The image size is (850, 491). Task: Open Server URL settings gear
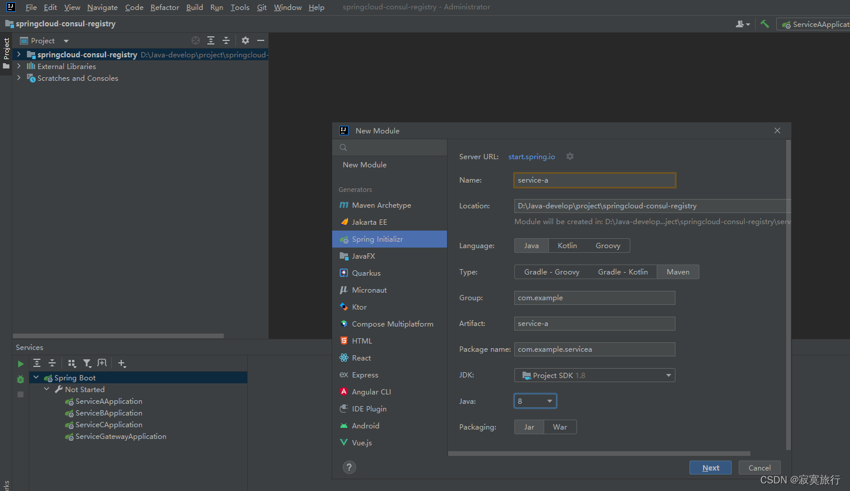[x=570, y=156]
